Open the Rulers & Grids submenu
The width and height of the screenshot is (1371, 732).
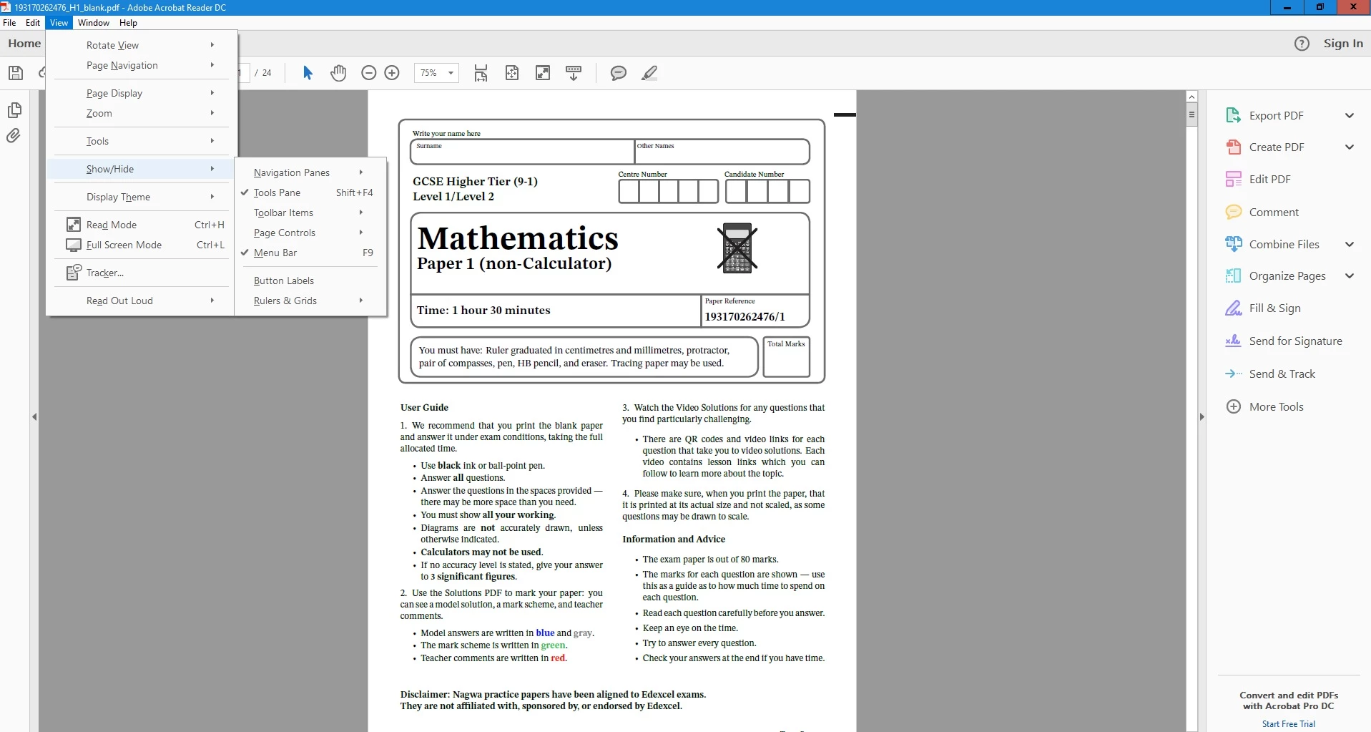pos(310,301)
